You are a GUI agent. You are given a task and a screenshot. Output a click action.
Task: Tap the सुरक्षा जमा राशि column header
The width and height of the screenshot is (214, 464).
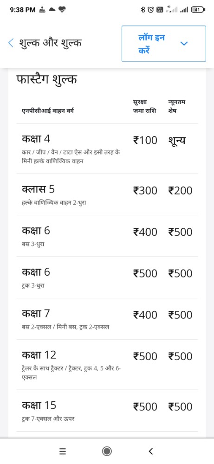point(145,107)
